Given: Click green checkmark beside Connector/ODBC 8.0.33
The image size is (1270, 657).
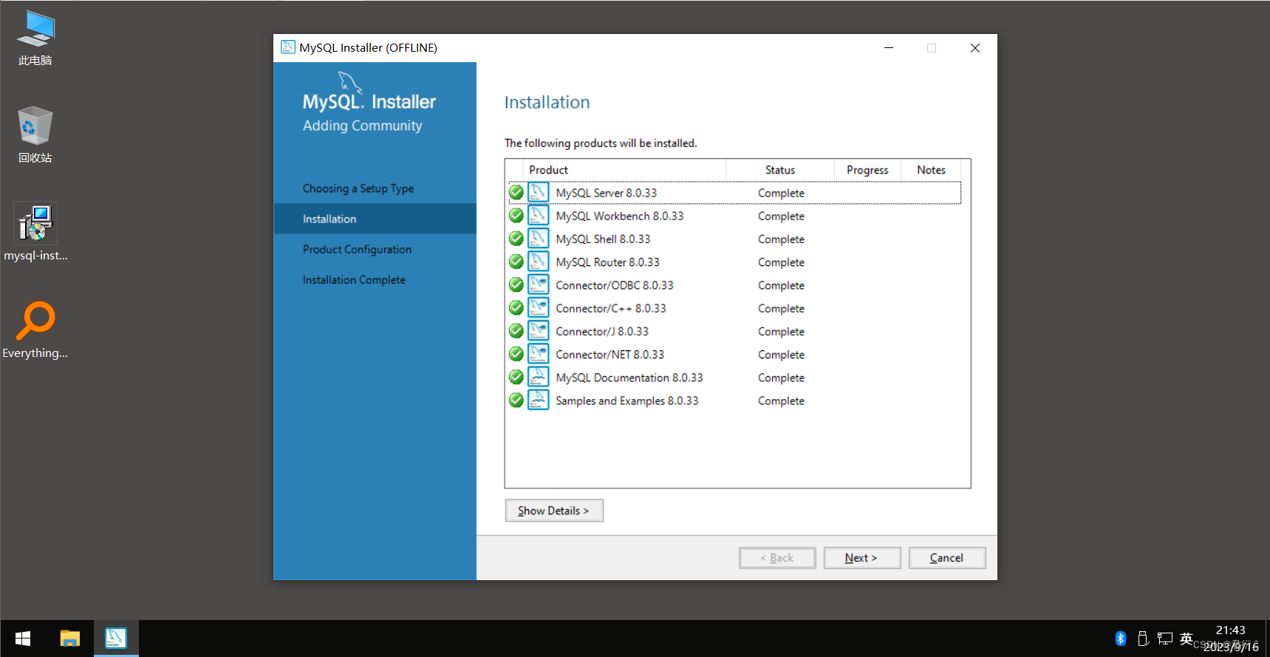Looking at the screenshot, I should [x=516, y=285].
